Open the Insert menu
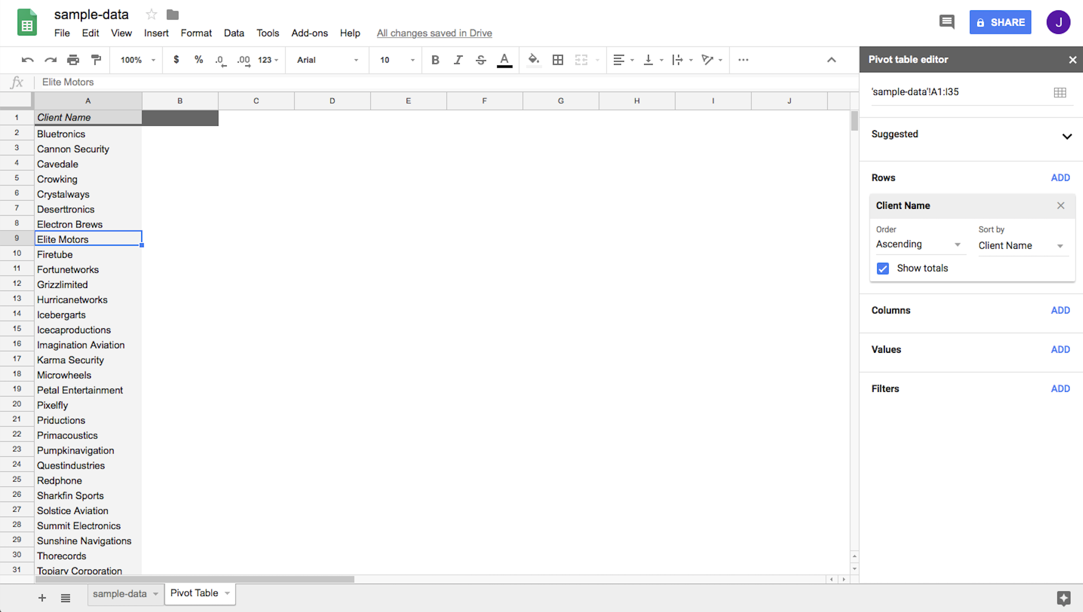This screenshot has width=1083, height=612. pos(156,33)
